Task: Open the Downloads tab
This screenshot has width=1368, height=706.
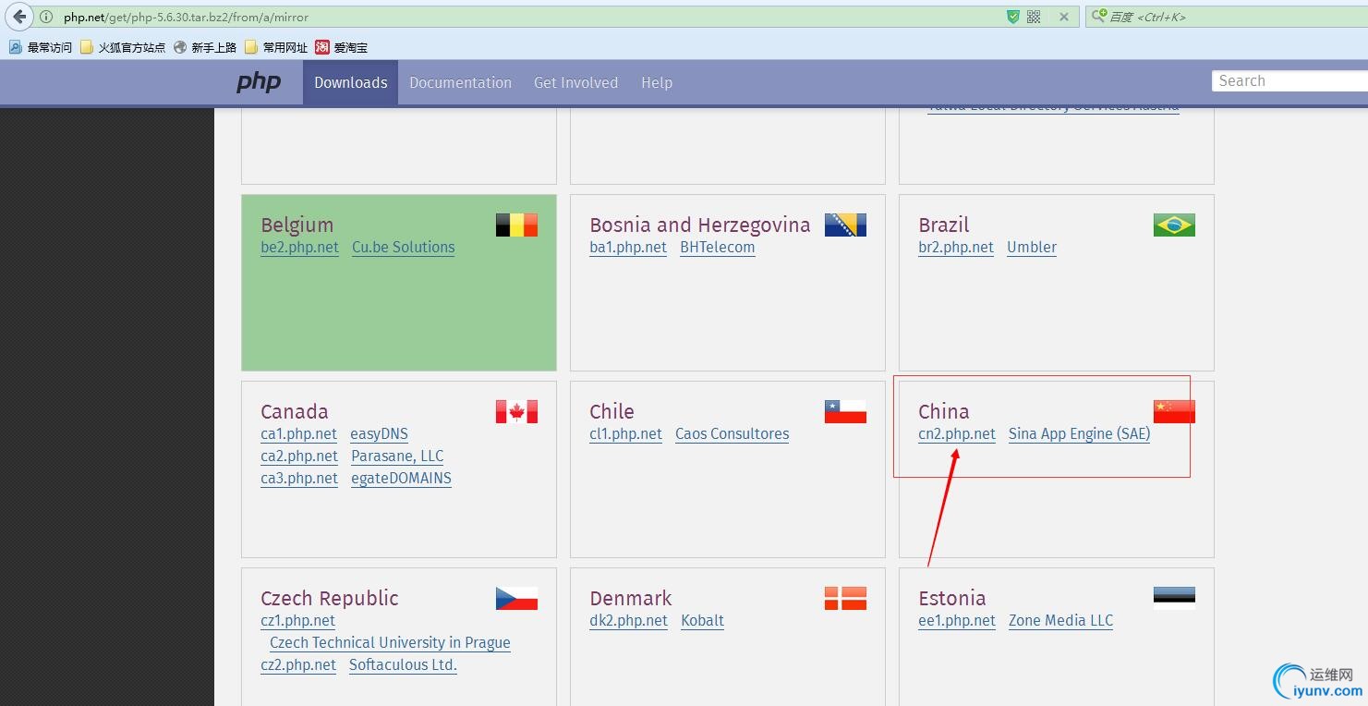Action: coord(351,82)
